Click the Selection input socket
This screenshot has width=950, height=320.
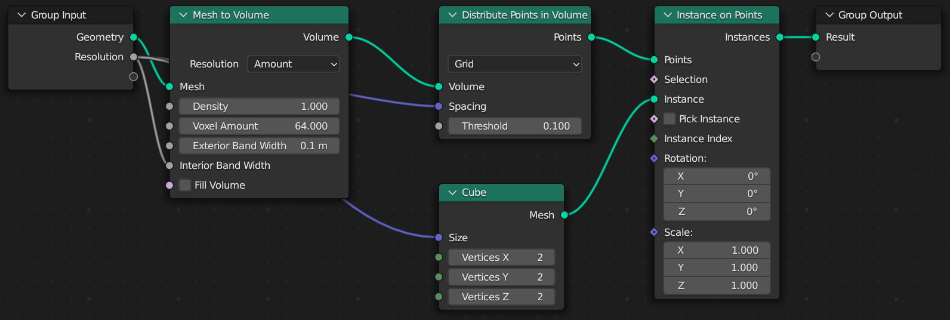coord(654,79)
